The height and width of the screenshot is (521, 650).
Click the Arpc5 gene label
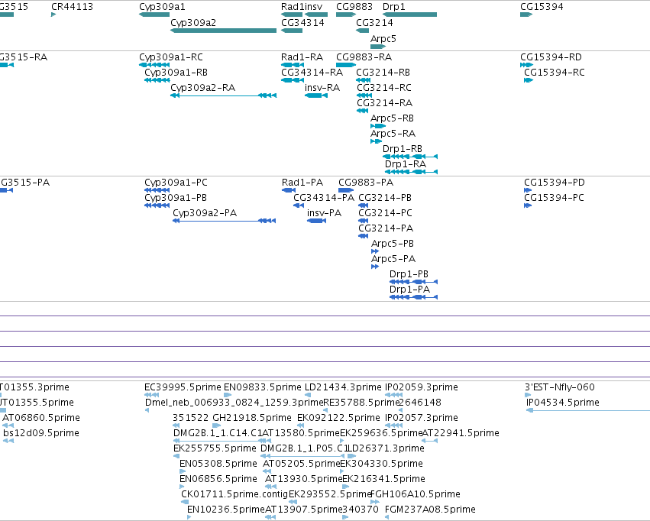click(383, 38)
